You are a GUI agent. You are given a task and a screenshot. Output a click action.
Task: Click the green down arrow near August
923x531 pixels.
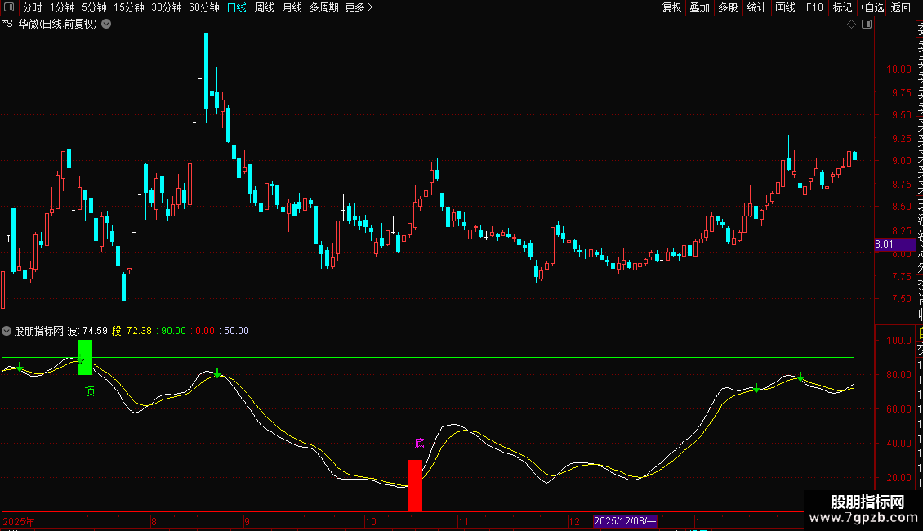(218, 374)
